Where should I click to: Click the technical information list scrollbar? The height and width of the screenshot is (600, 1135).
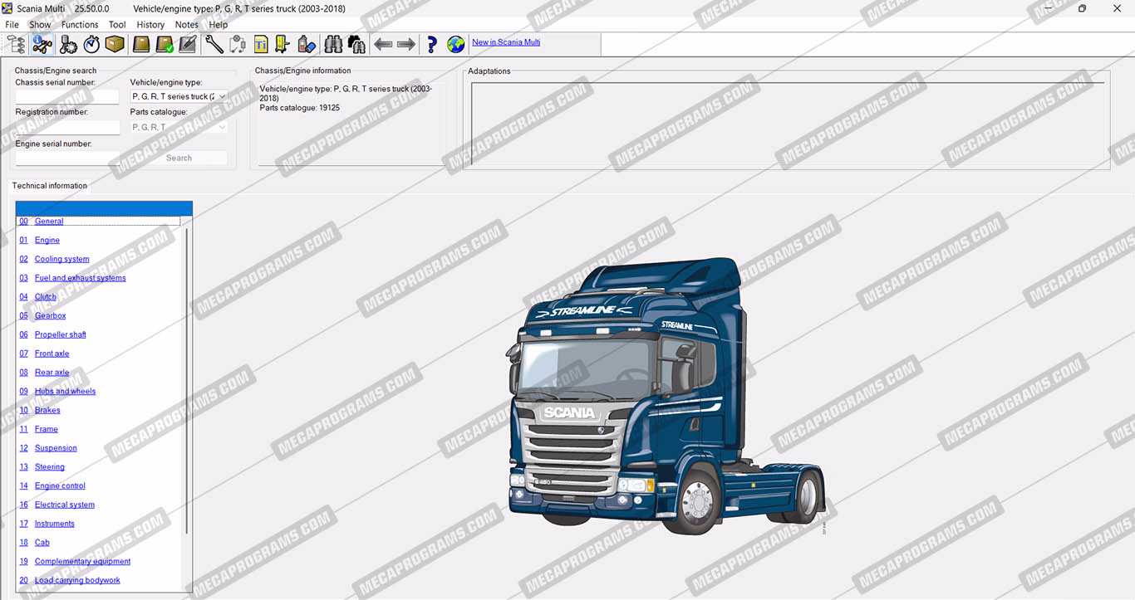(x=186, y=380)
